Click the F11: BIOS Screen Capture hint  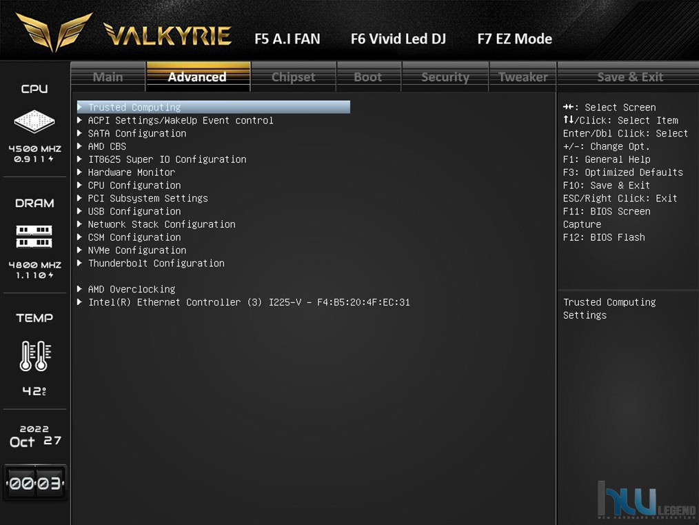[606, 218]
